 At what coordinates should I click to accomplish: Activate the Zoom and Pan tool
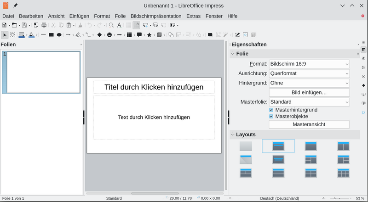13,35
